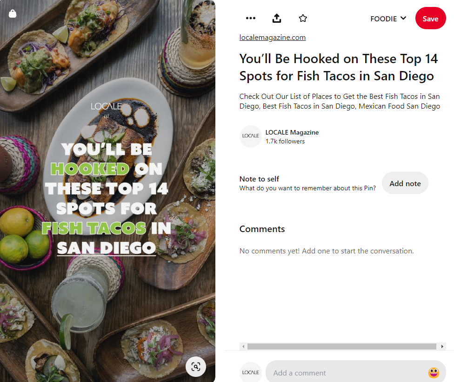Image resolution: width=454 pixels, height=382 pixels.
Task: Click the 'No comments yet!' message
Action: click(x=327, y=251)
